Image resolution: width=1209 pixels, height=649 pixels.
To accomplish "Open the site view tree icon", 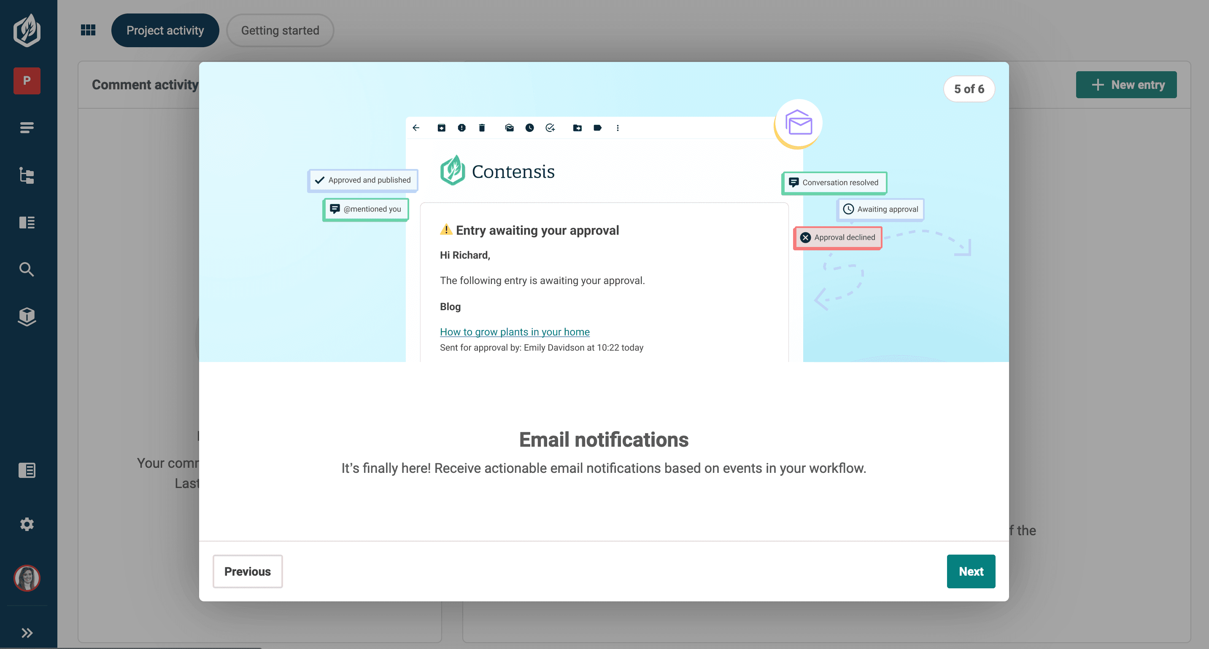I will pyautogui.click(x=27, y=175).
